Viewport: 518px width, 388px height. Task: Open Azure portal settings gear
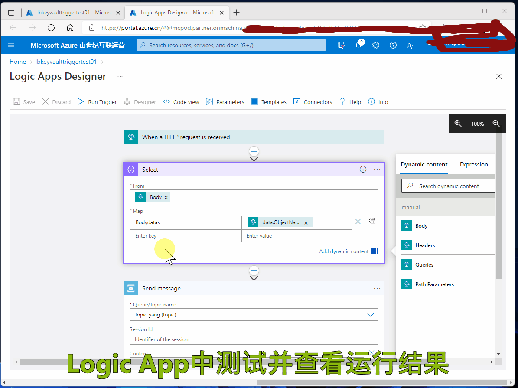click(x=376, y=45)
